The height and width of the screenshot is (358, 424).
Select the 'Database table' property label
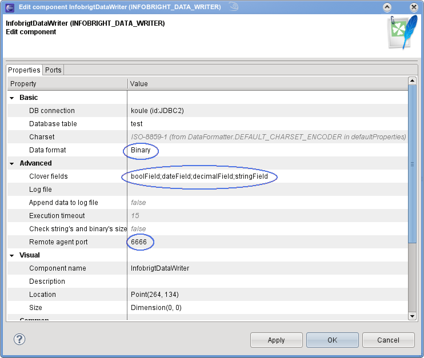point(53,124)
